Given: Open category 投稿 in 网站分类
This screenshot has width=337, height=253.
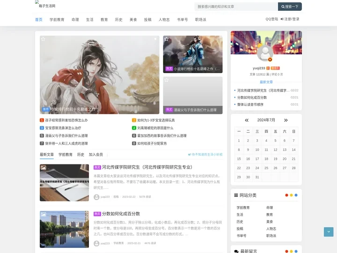Looking at the screenshot, I should click(x=240, y=229).
